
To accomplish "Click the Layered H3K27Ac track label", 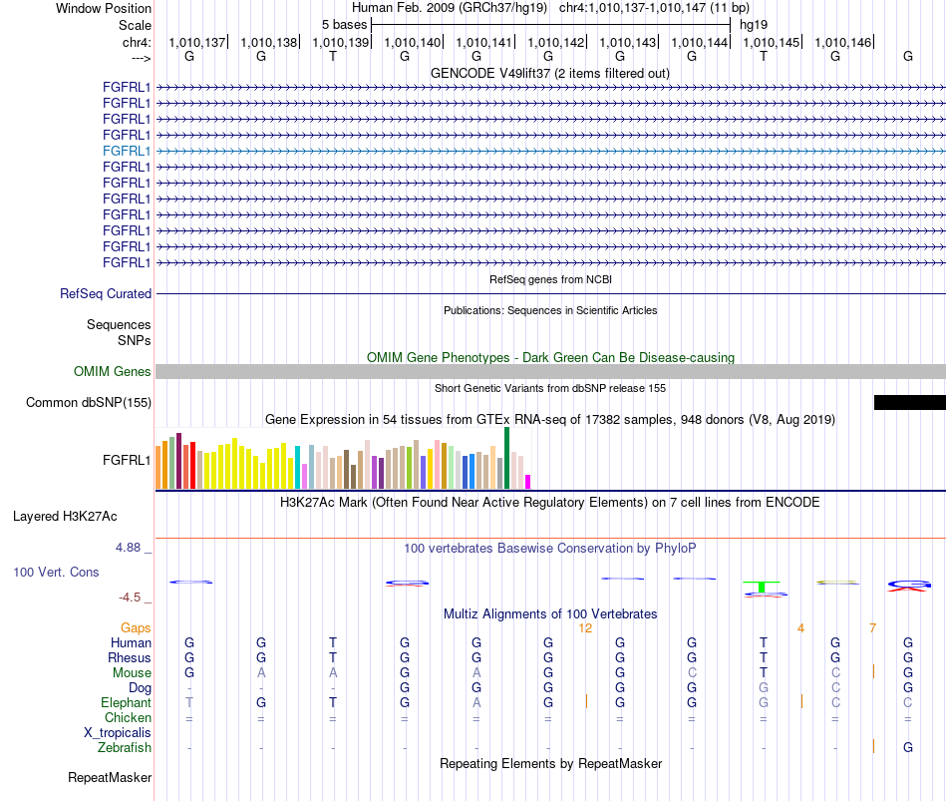I will pyautogui.click(x=65, y=517).
